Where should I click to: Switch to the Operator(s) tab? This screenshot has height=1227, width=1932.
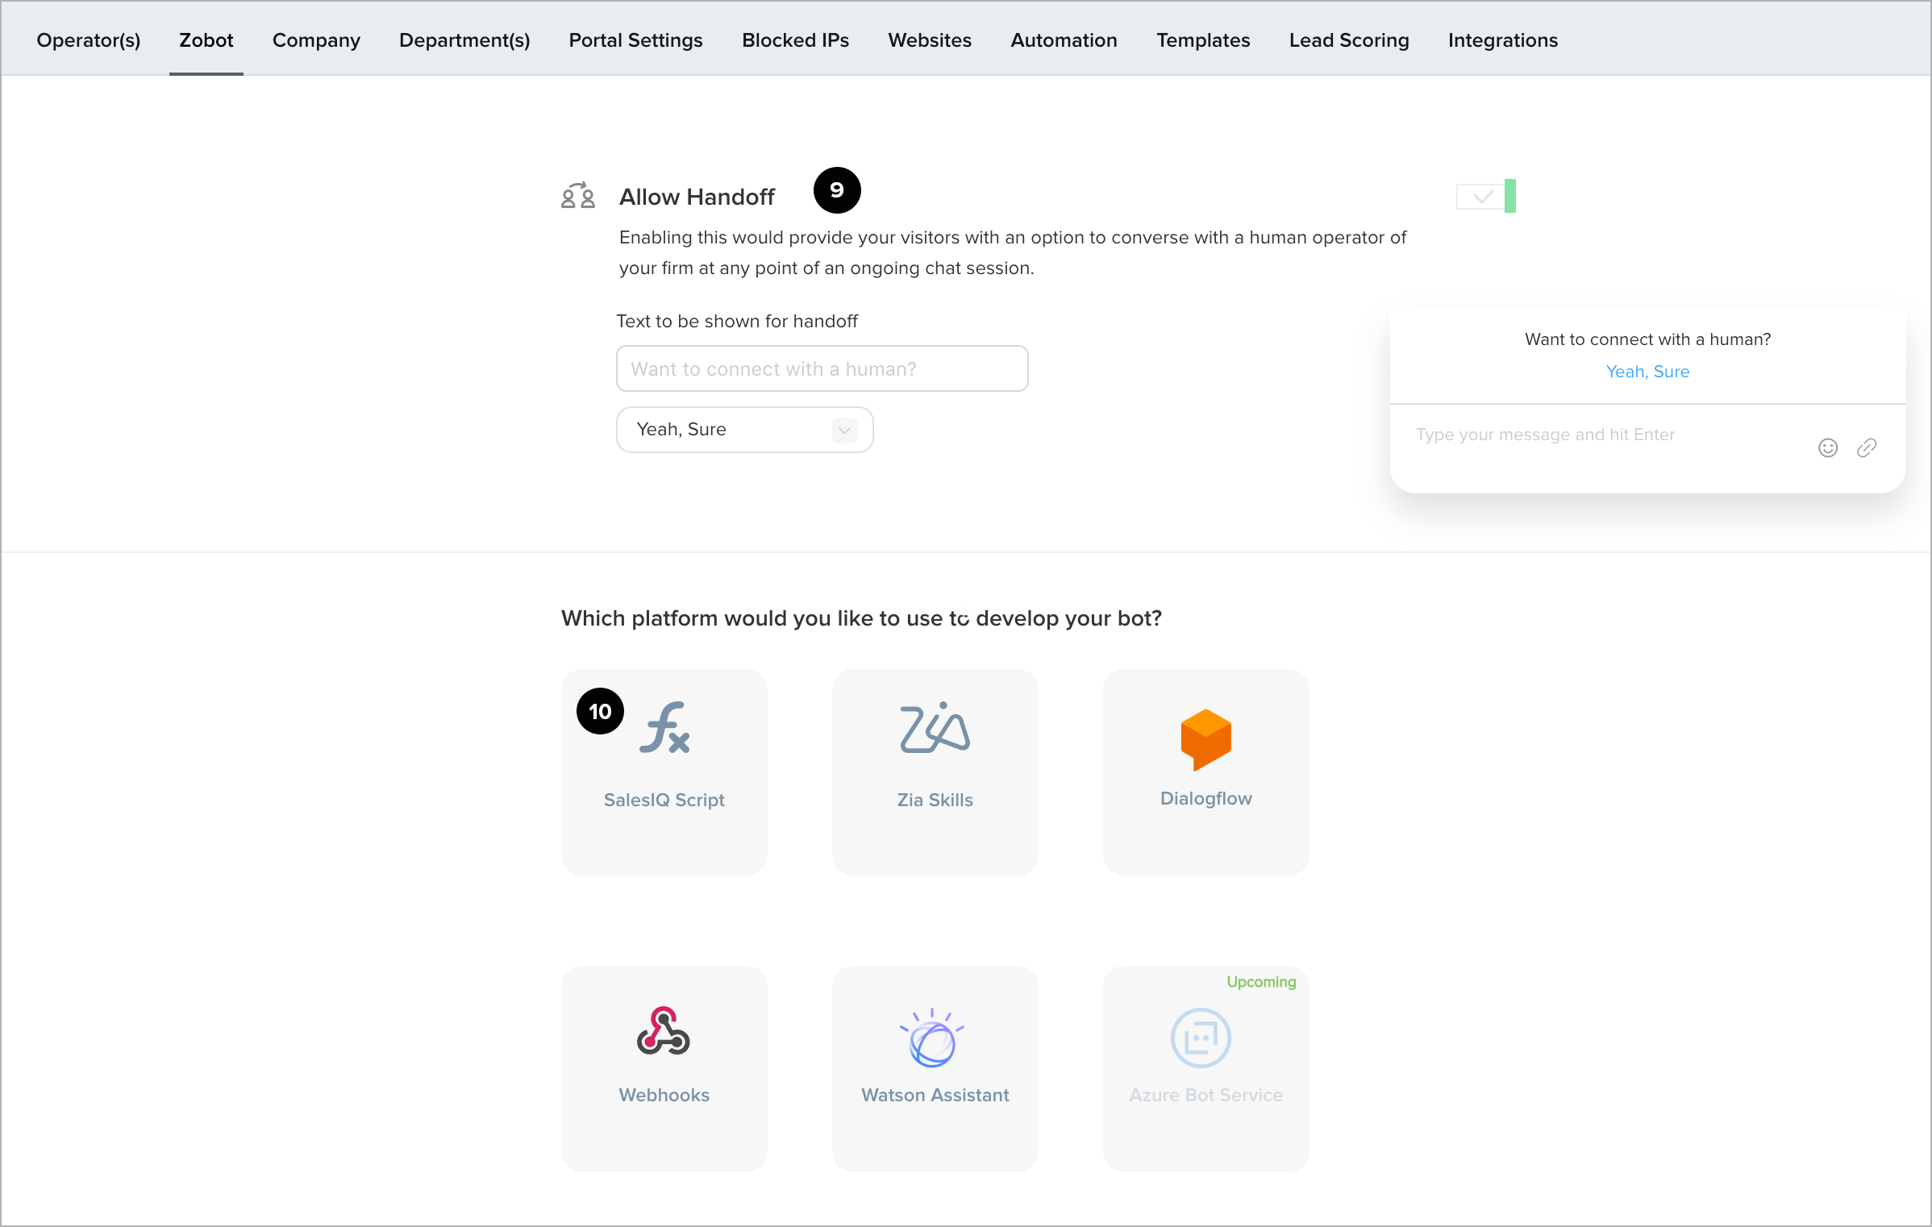pyautogui.click(x=89, y=40)
